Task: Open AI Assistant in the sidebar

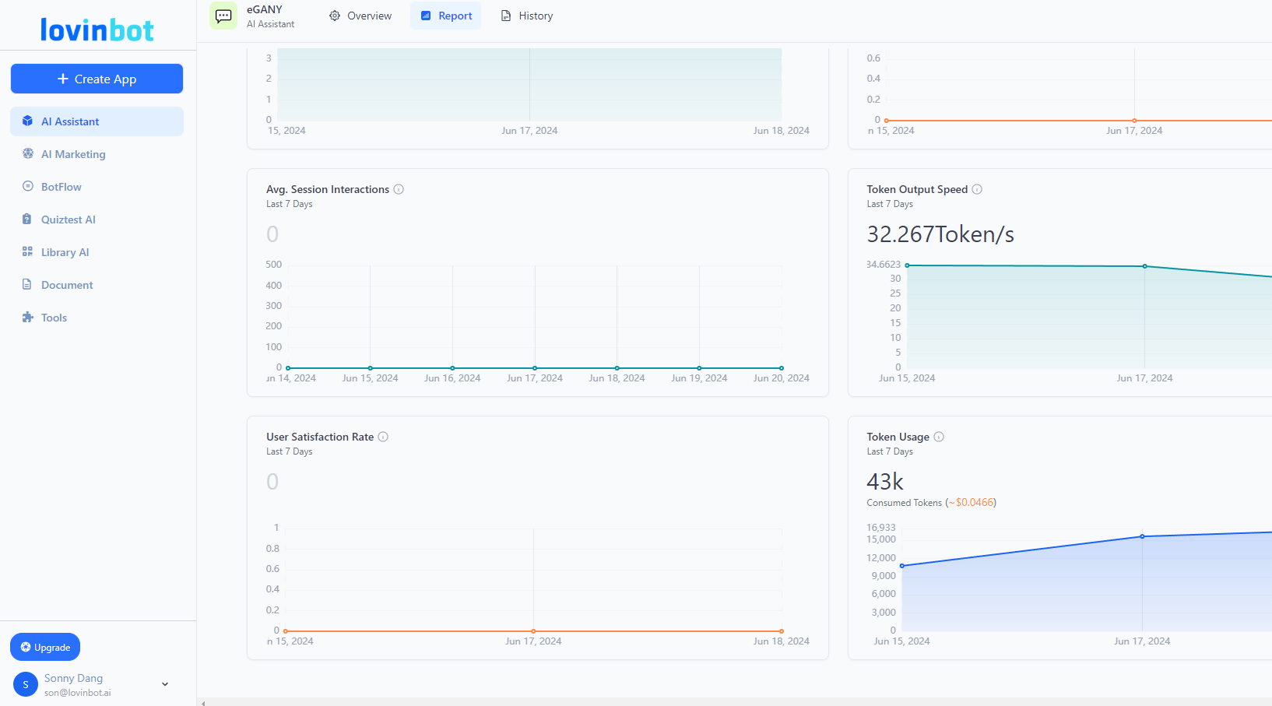Action: [97, 121]
